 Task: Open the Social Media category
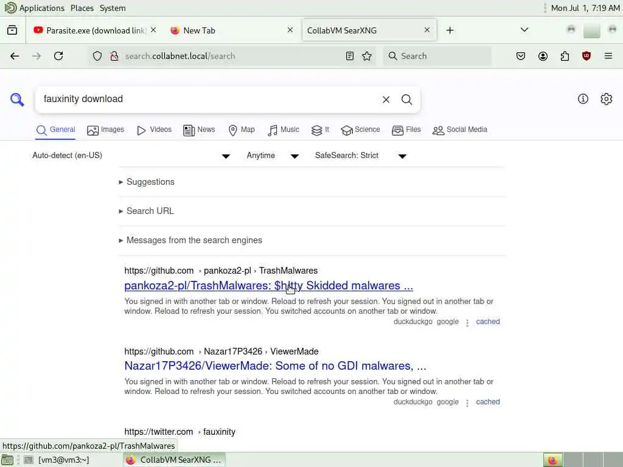pos(460,130)
